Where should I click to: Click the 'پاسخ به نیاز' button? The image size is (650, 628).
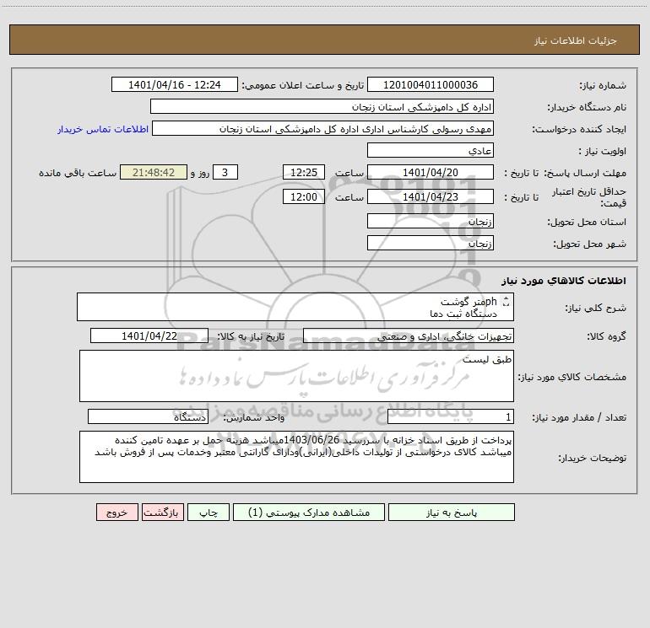click(x=452, y=512)
